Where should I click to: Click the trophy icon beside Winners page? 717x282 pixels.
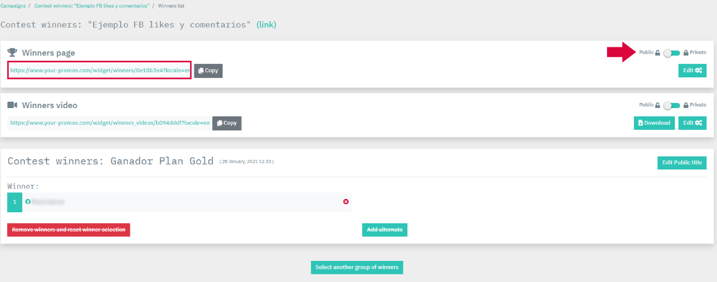tap(12, 52)
